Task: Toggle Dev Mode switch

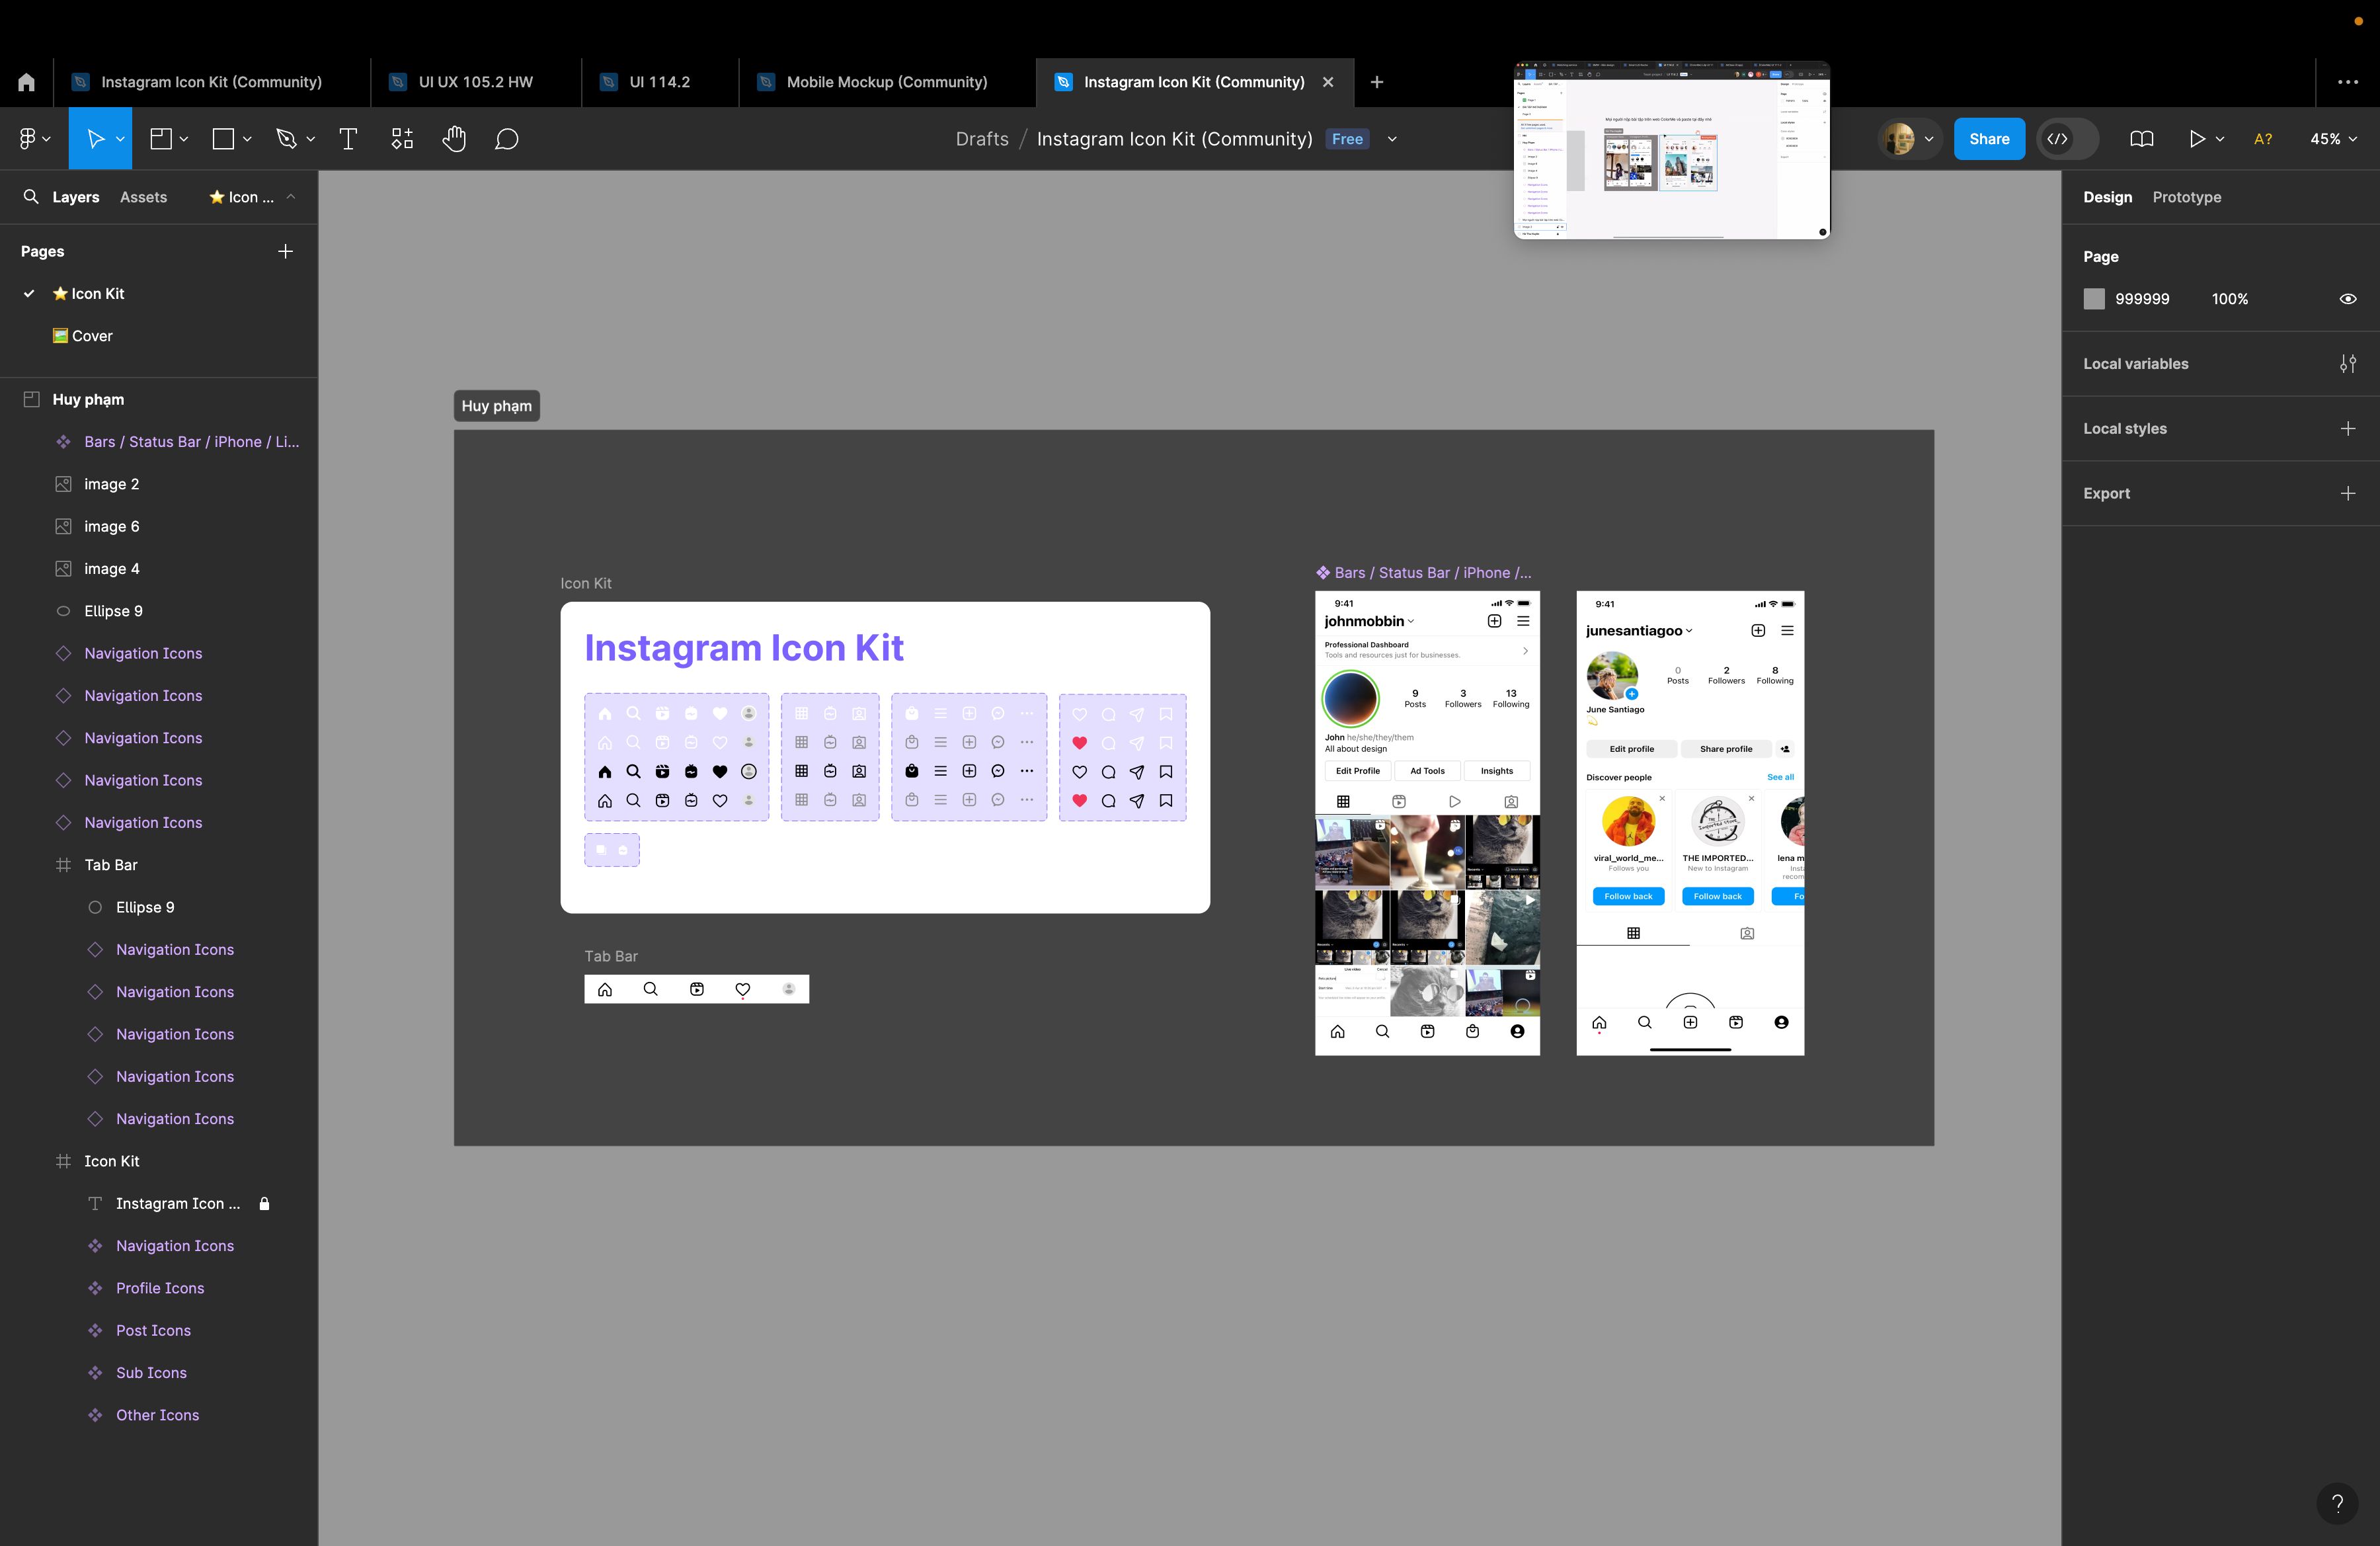Action: tap(2067, 139)
